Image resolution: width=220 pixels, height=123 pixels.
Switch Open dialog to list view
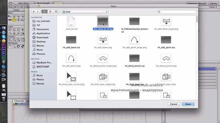[50, 12]
